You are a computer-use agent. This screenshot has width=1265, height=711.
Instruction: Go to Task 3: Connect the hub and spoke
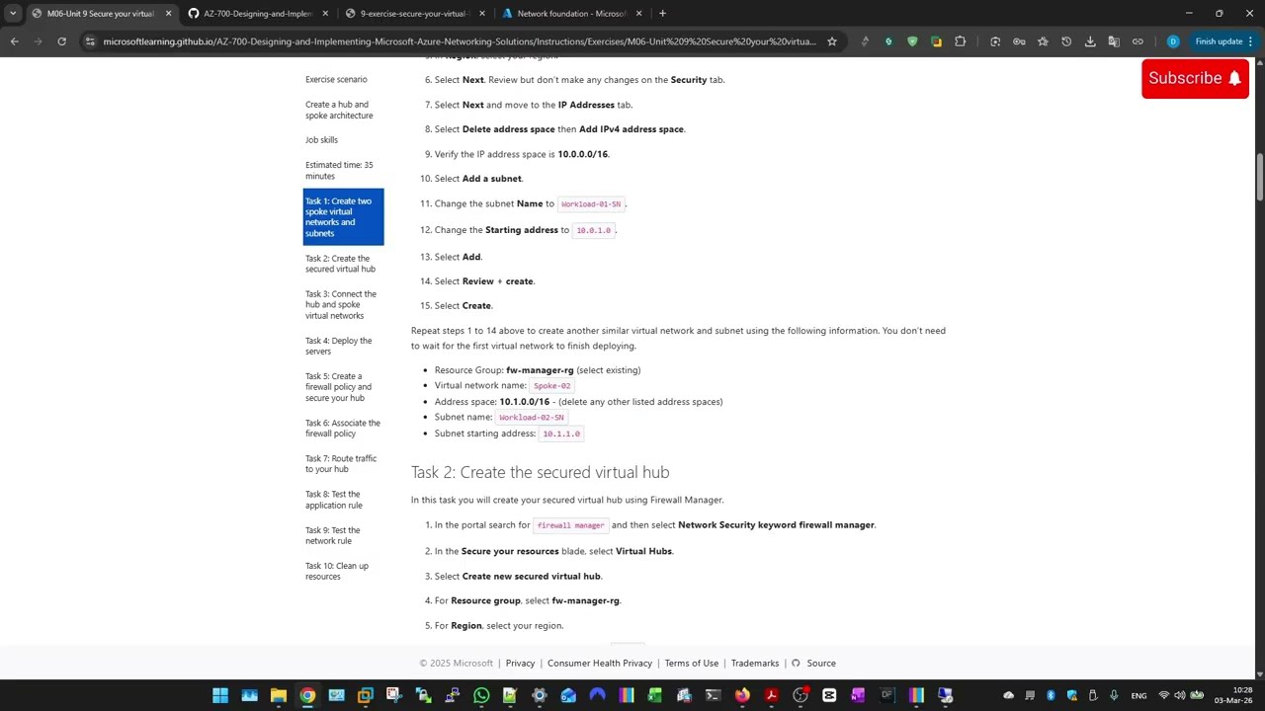[x=341, y=304]
